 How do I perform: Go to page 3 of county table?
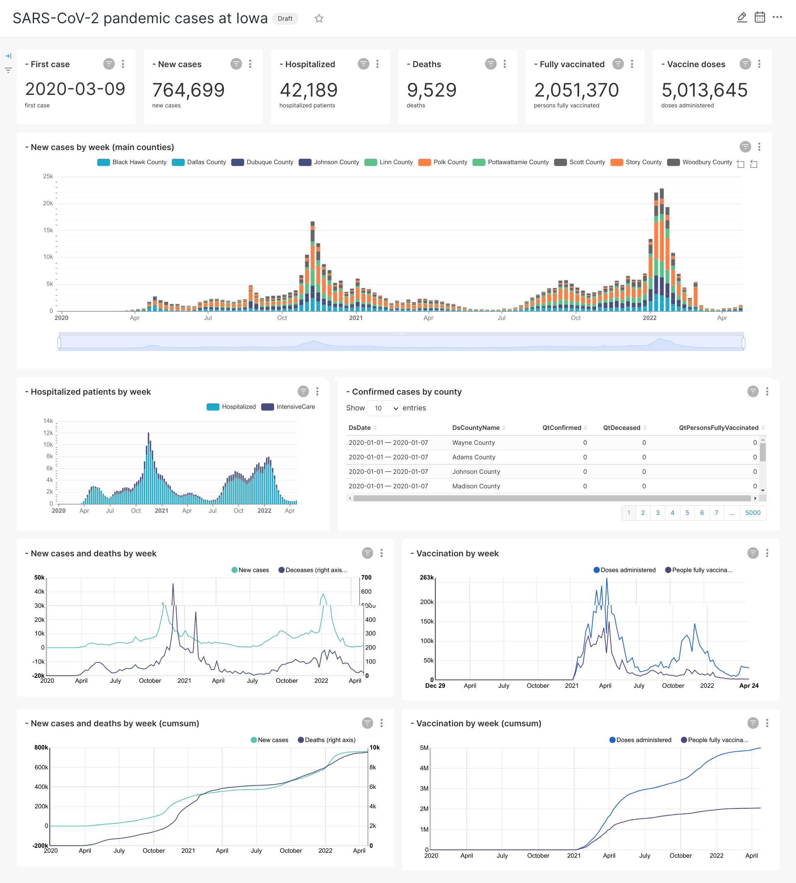point(658,512)
